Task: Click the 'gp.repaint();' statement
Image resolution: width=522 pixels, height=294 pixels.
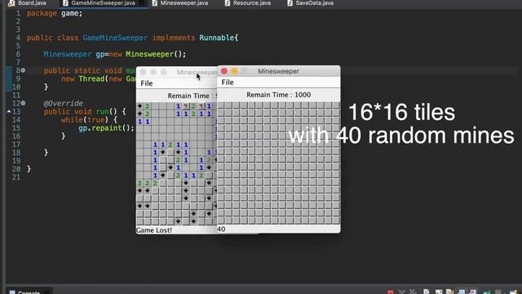Action: (106, 128)
